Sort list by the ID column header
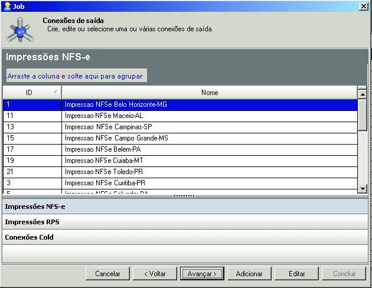The image size is (372, 288). (32, 93)
